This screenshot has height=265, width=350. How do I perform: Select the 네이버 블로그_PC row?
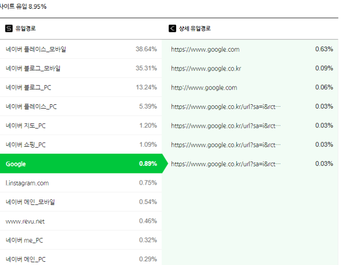(x=81, y=87)
